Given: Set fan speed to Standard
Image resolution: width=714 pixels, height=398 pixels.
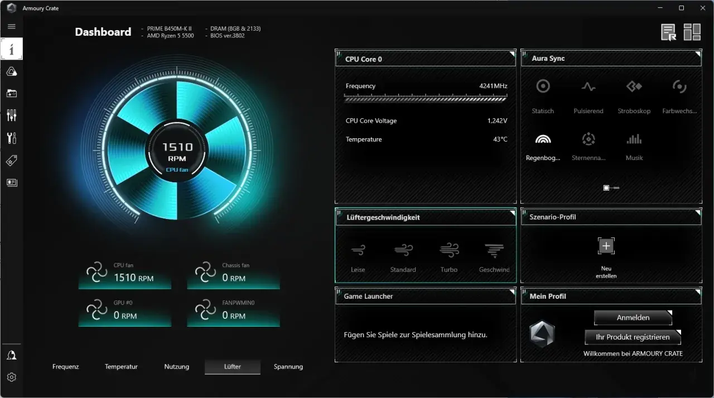Looking at the screenshot, I should (403, 258).
